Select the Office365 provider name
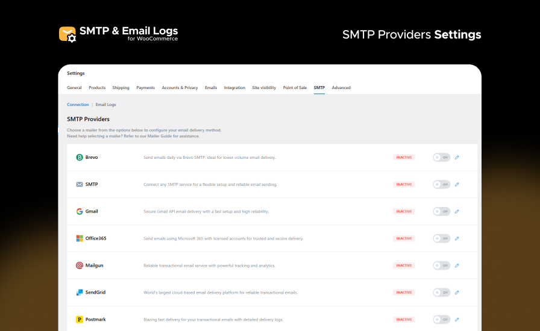This screenshot has height=331, width=540. (x=96, y=238)
